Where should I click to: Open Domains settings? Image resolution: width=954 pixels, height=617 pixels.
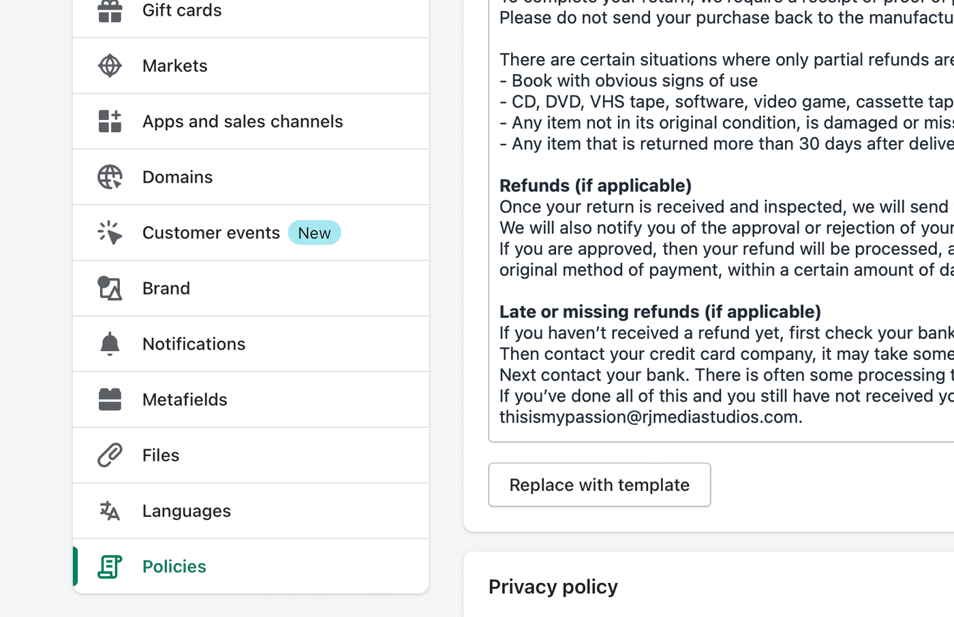pos(251,177)
